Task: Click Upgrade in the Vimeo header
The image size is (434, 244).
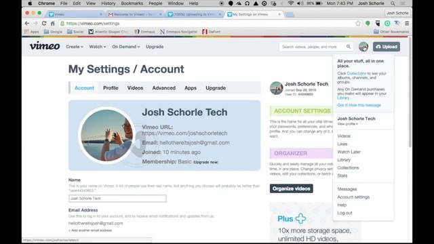Action: tap(155, 47)
